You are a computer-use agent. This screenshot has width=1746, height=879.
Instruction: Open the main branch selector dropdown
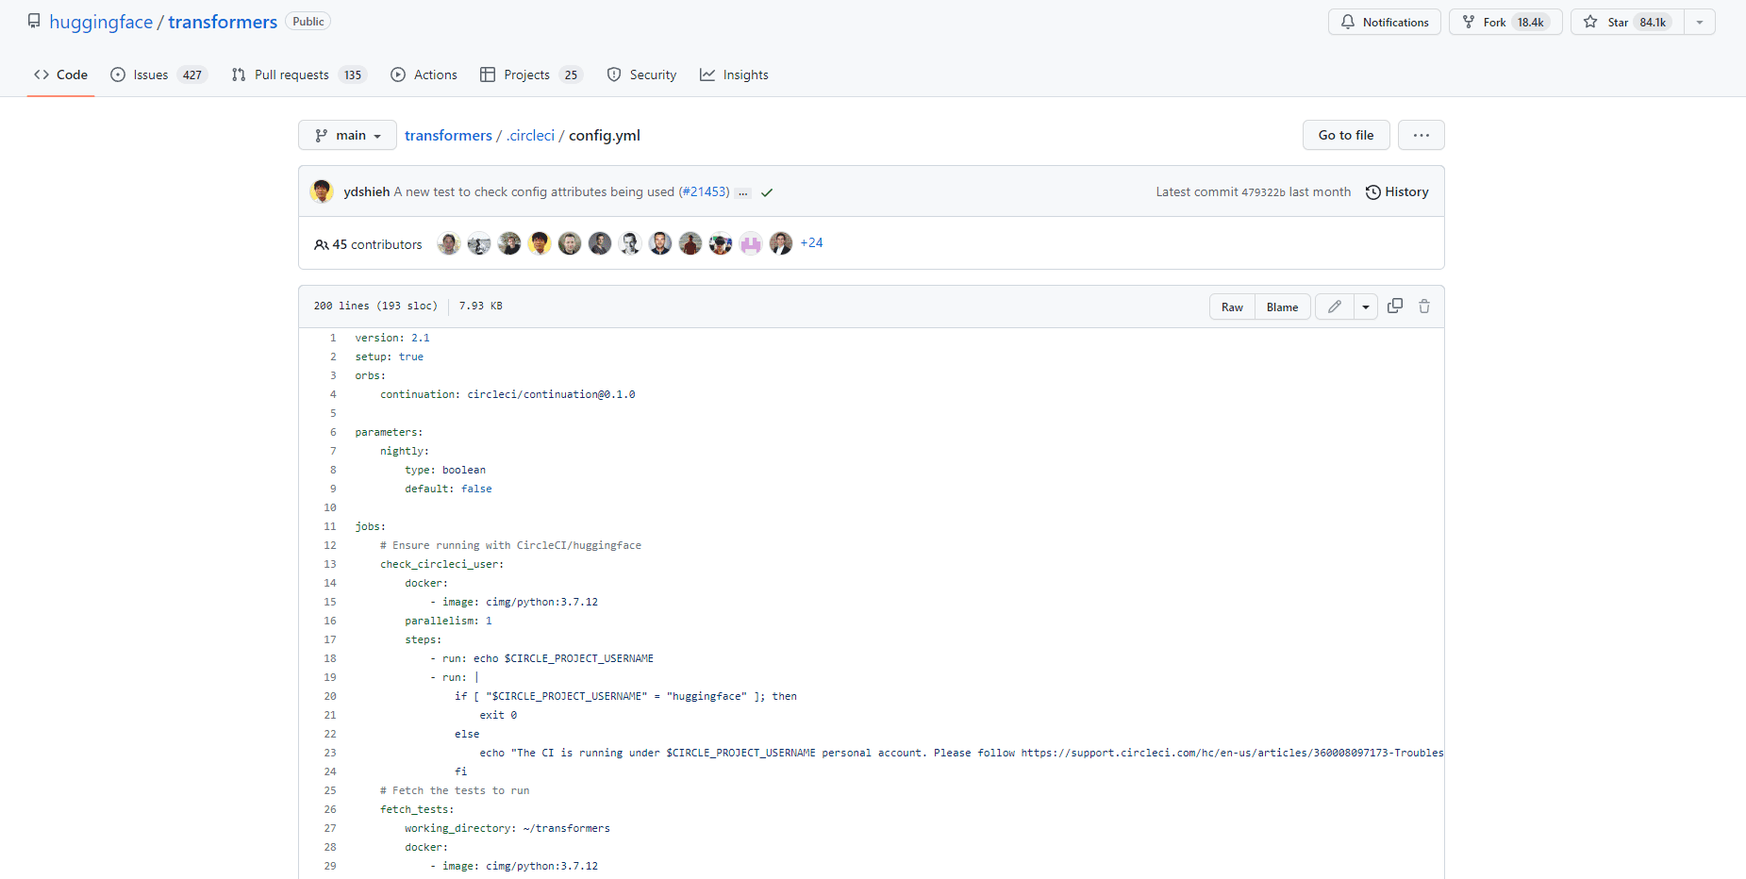tap(347, 135)
